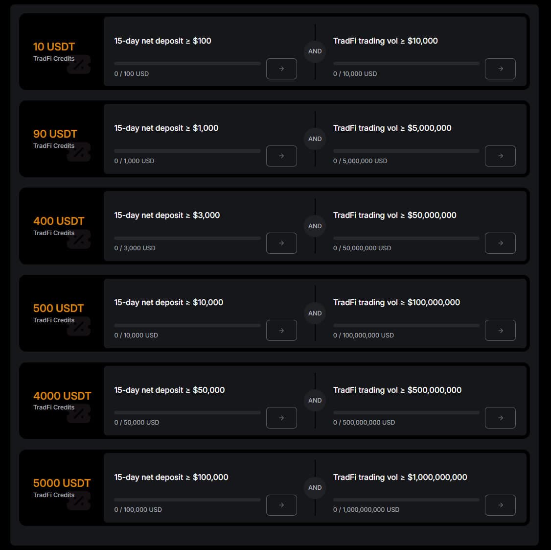Select arrow for $500,000,000 trading vol

point(500,418)
